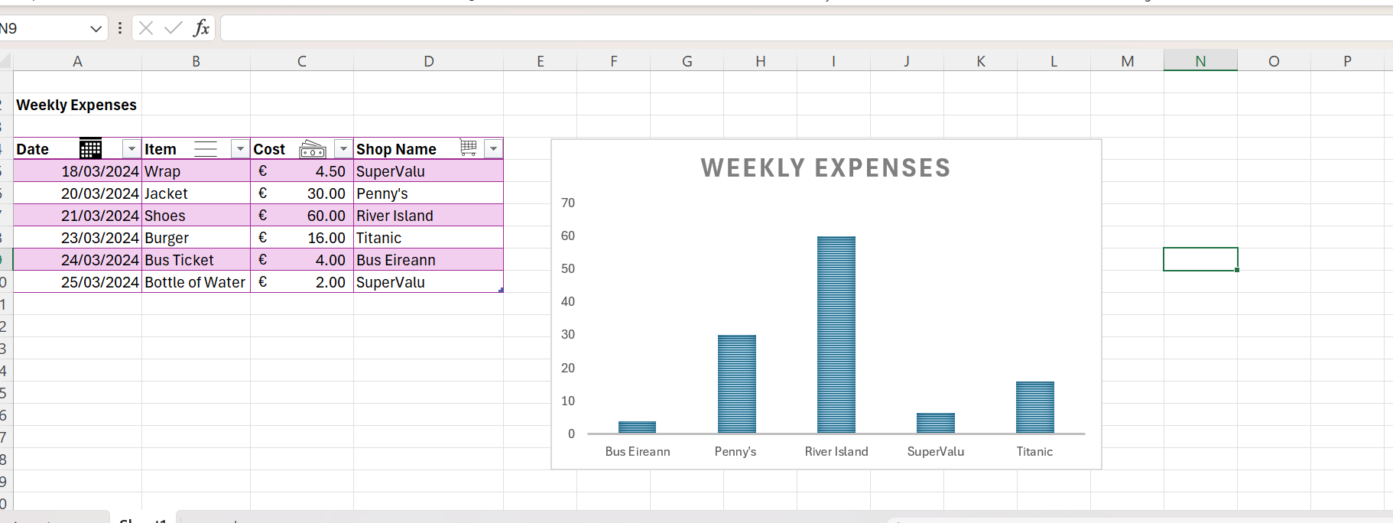1393x523 pixels.
Task: Select the cost cell showing 2.00
Action: tap(302, 282)
